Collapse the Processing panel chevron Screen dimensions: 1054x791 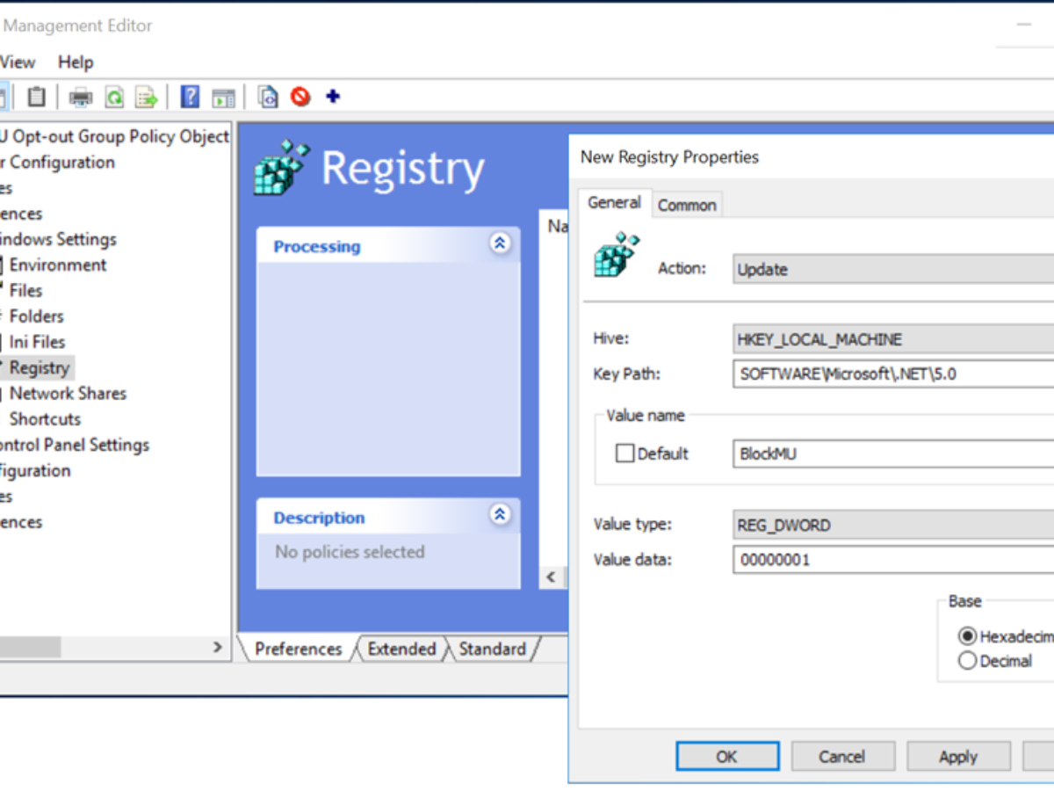500,244
